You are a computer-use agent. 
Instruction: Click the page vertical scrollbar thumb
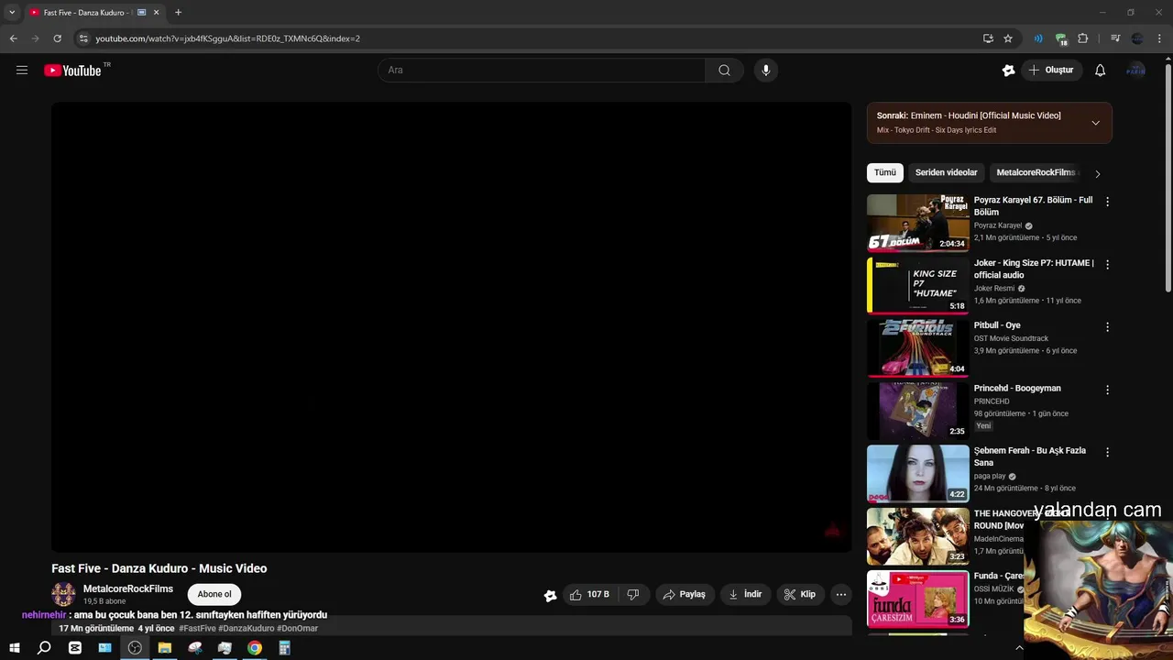pyautogui.click(x=1168, y=179)
